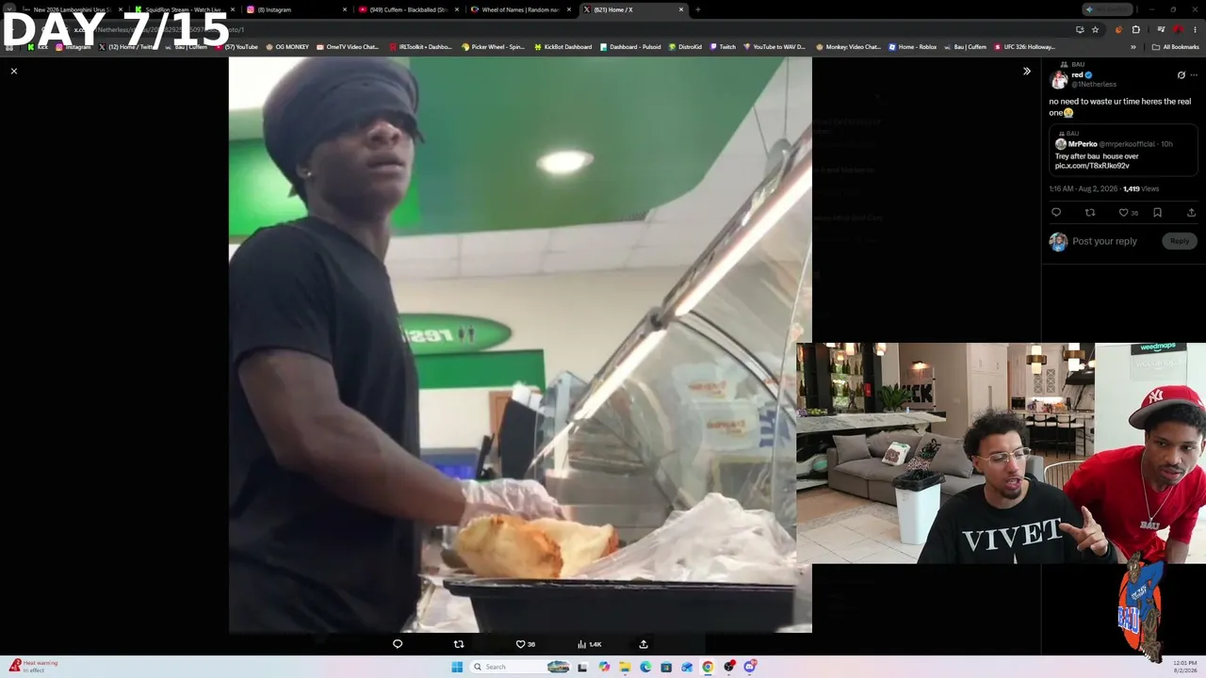The image size is (1206, 678).
Task: Open a new browser tab
Action: coord(698,9)
